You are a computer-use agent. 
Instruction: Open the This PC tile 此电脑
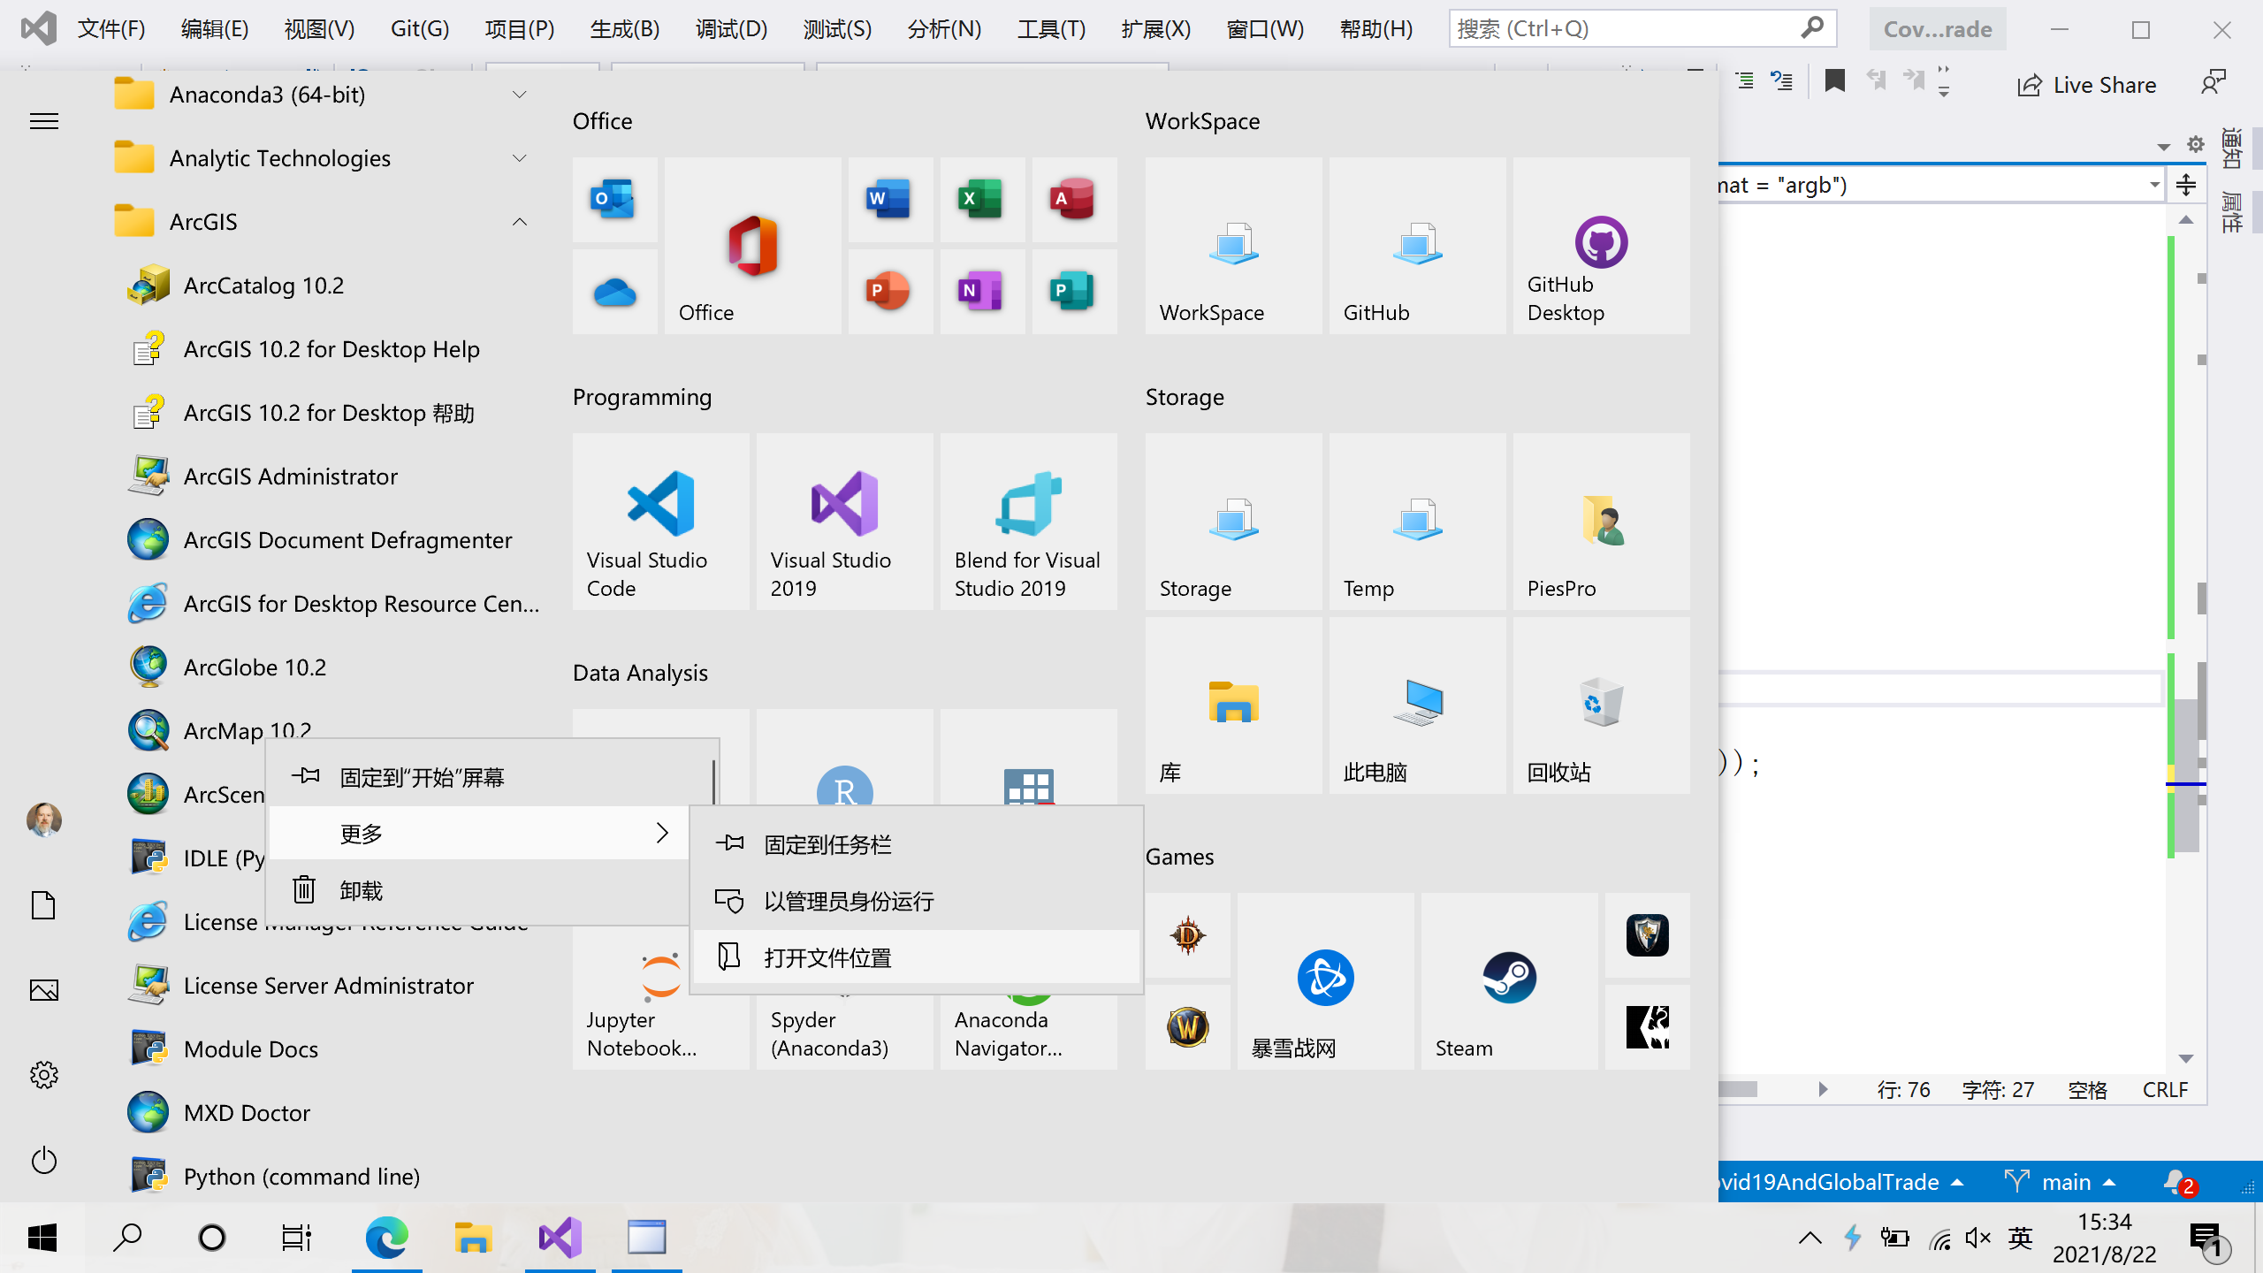(x=1417, y=705)
